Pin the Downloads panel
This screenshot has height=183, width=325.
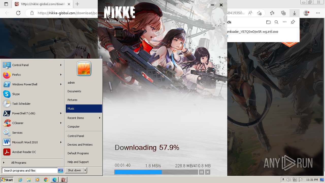tap(293, 22)
